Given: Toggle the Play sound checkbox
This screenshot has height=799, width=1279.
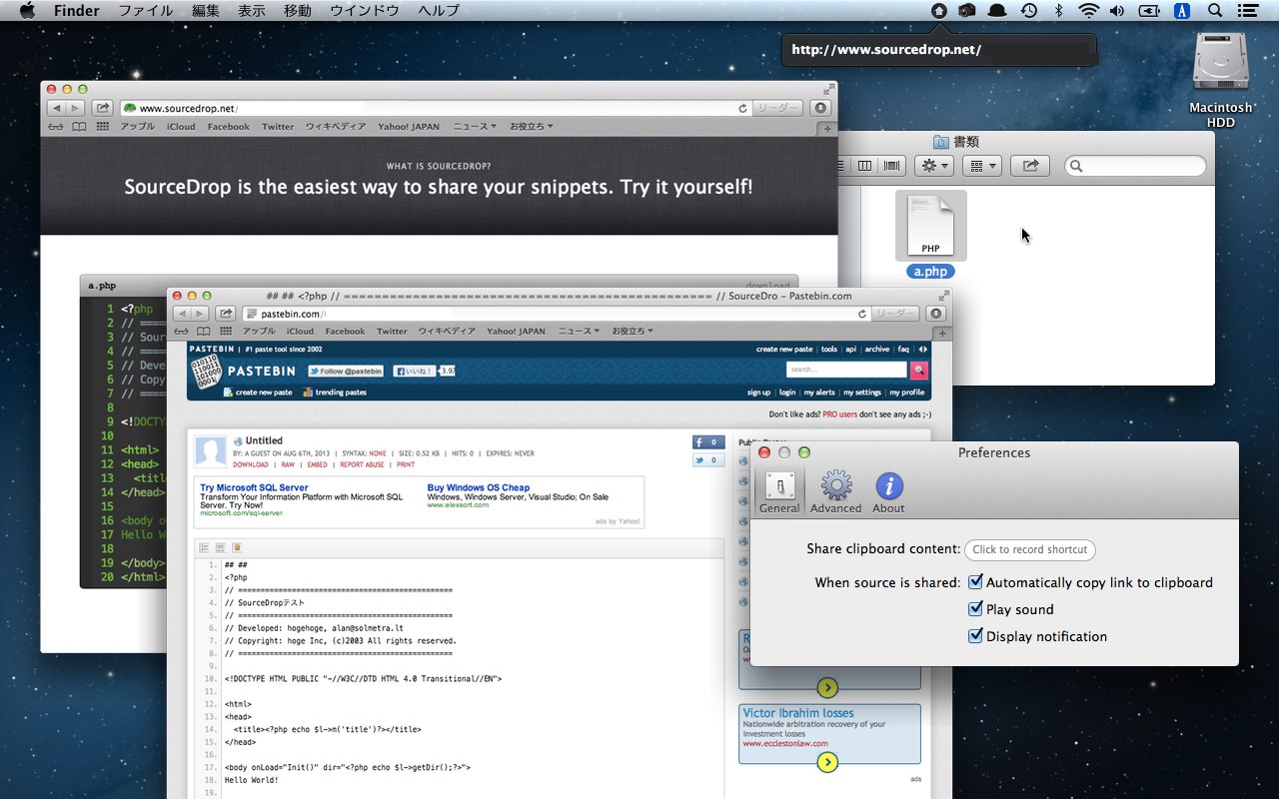Looking at the screenshot, I should tap(976, 609).
